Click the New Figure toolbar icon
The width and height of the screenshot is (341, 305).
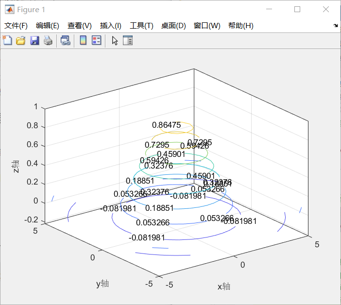(7, 40)
